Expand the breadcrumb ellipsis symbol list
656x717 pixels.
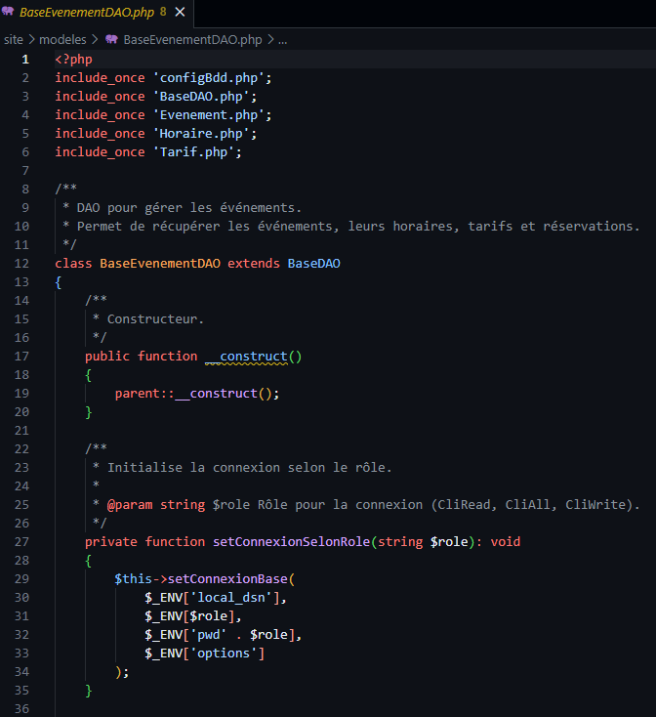point(282,39)
